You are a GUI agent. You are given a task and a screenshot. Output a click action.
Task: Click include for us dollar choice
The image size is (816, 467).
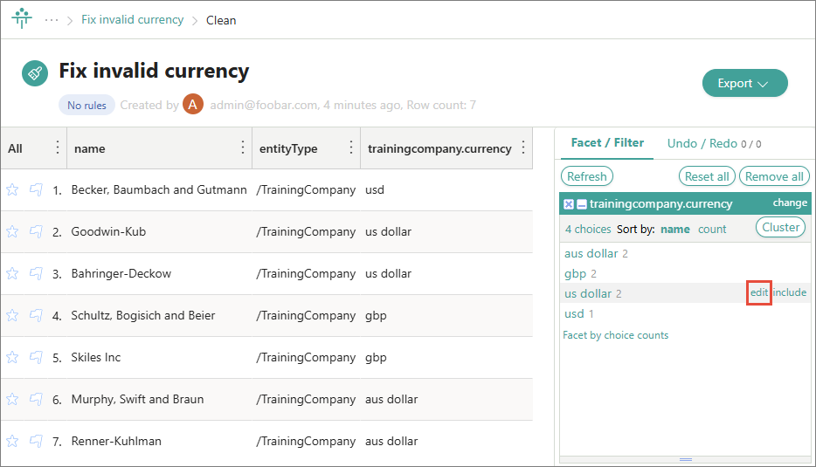point(790,292)
